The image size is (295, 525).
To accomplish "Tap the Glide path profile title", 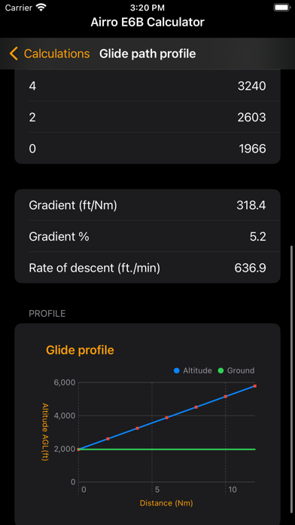I will (147, 54).
